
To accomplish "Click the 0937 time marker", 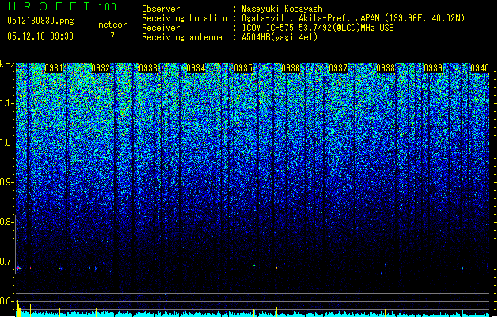I will pos(338,68).
